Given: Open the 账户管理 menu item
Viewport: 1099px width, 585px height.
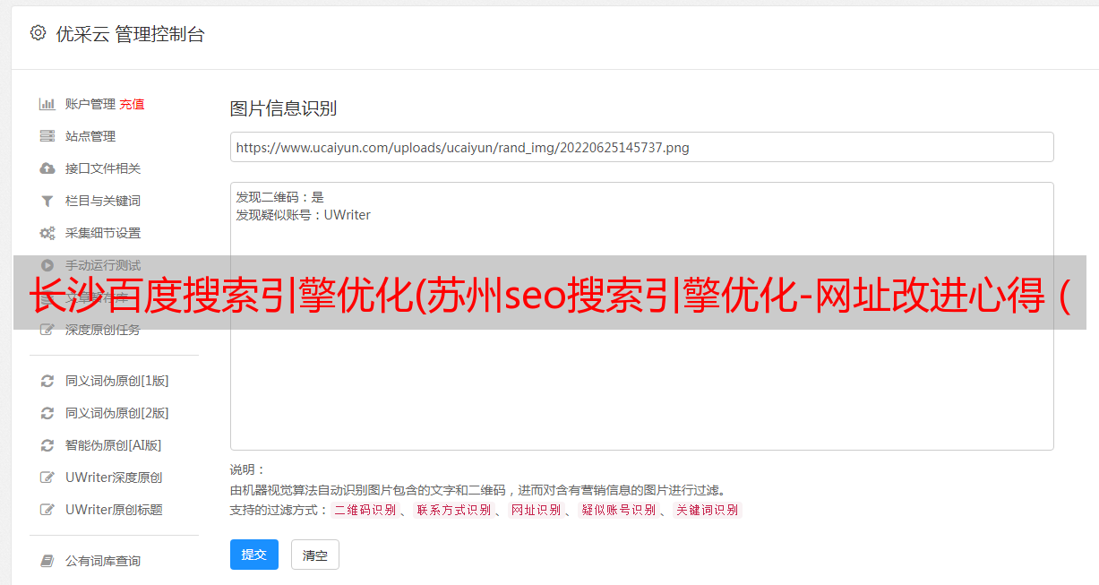Looking at the screenshot, I should [x=90, y=104].
